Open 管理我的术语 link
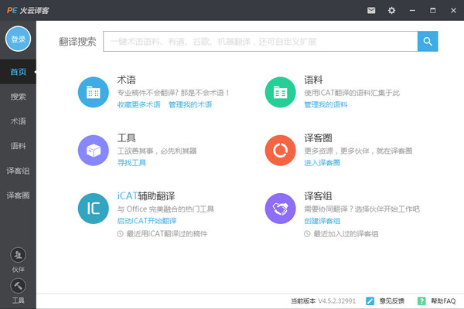 point(189,104)
